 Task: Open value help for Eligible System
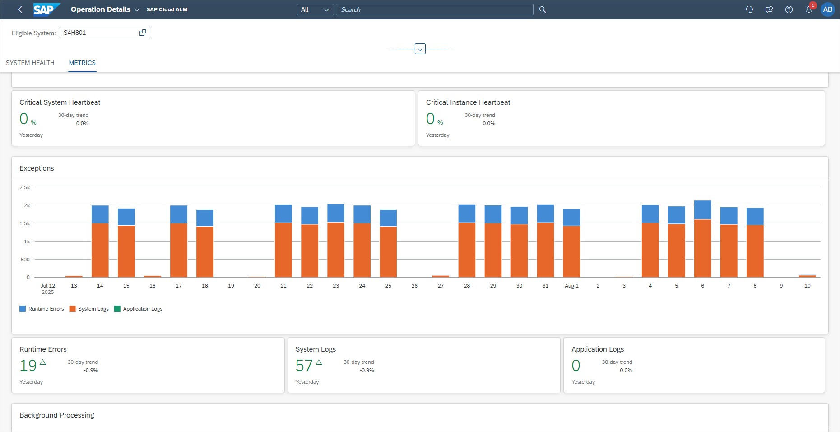click(x=143, y=33)
